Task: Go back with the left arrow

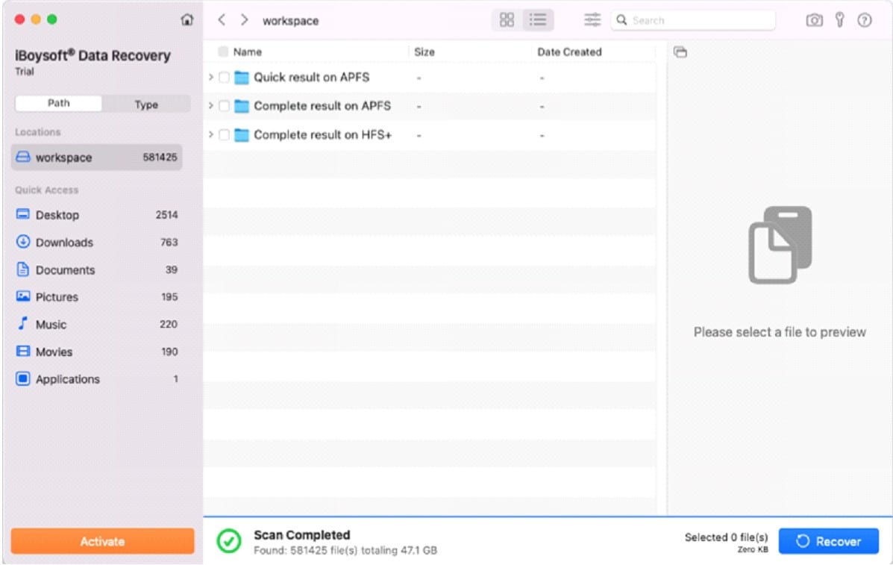Action: tap(222, 20)
